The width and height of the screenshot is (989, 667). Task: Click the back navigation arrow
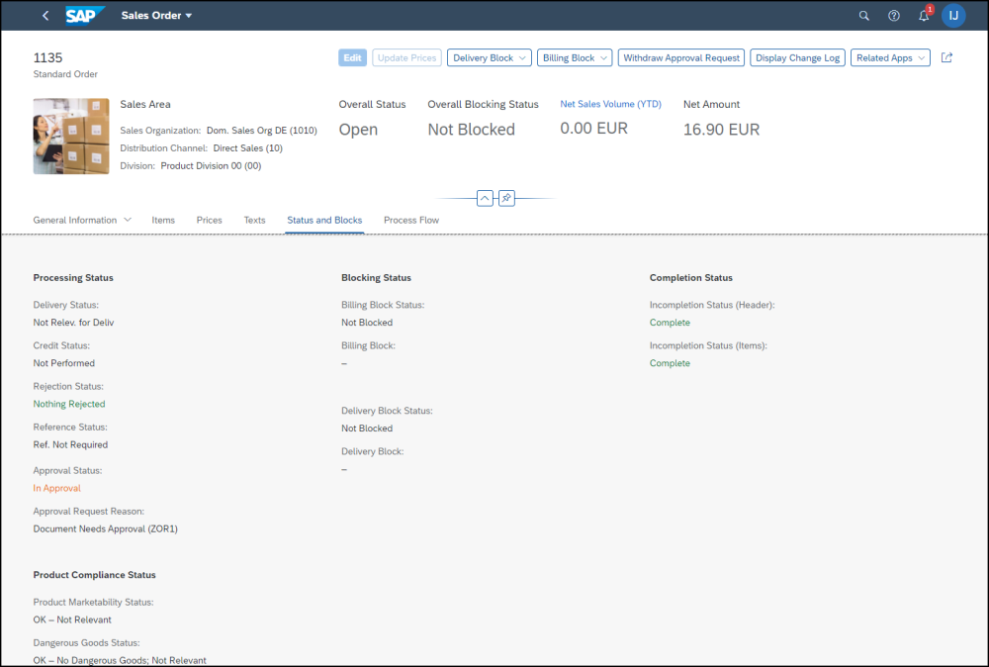click(45, 16)
